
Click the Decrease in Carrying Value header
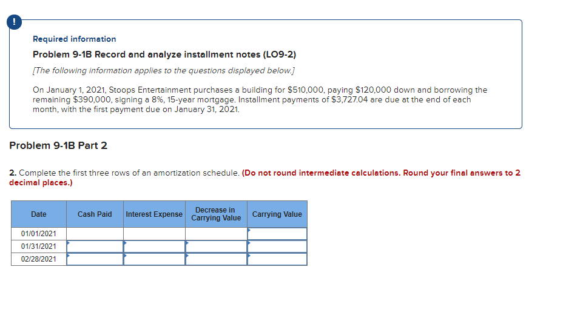click(x=216, y=214)
